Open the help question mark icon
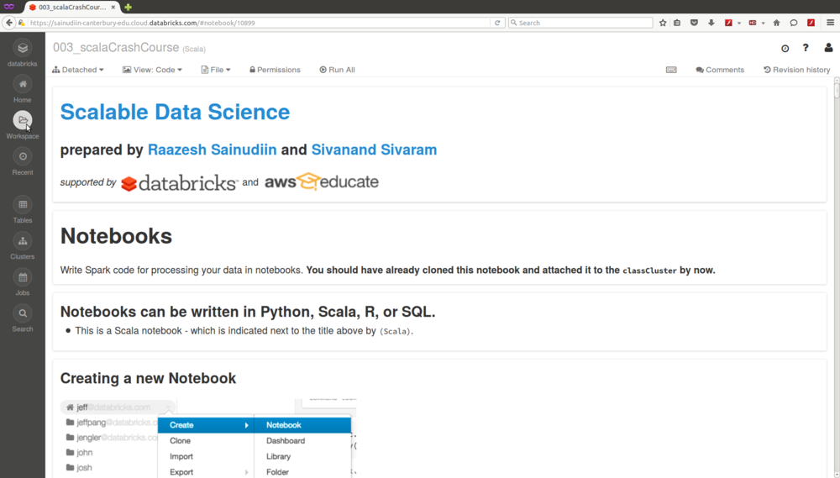The image size is (840, 478). pos(806,49)
